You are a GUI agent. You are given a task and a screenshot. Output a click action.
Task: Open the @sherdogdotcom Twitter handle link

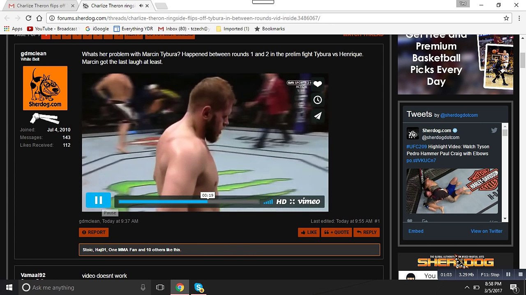[x=459, y=115]
